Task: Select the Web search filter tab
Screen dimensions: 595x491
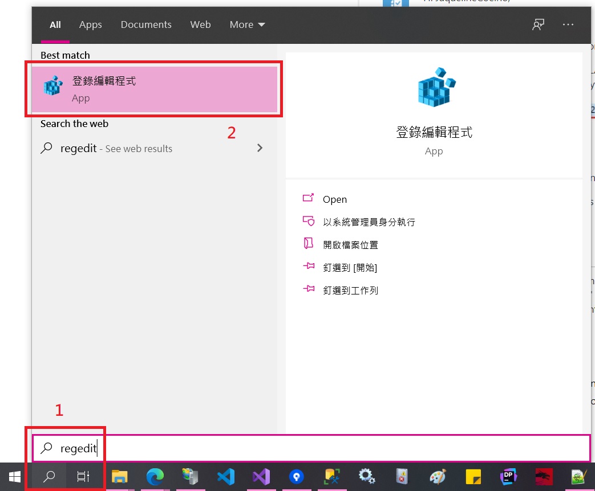Action: (x=200, y=24)
